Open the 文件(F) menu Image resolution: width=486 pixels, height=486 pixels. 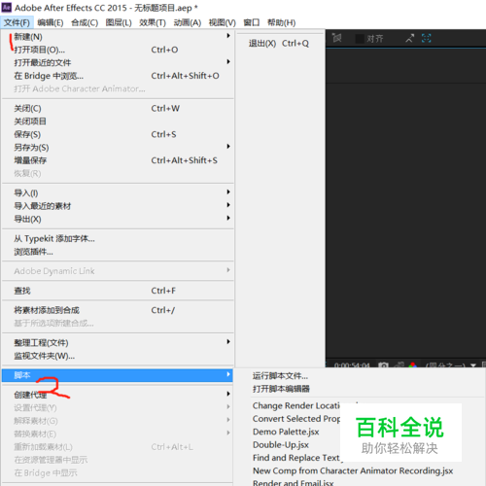(17, 22)
